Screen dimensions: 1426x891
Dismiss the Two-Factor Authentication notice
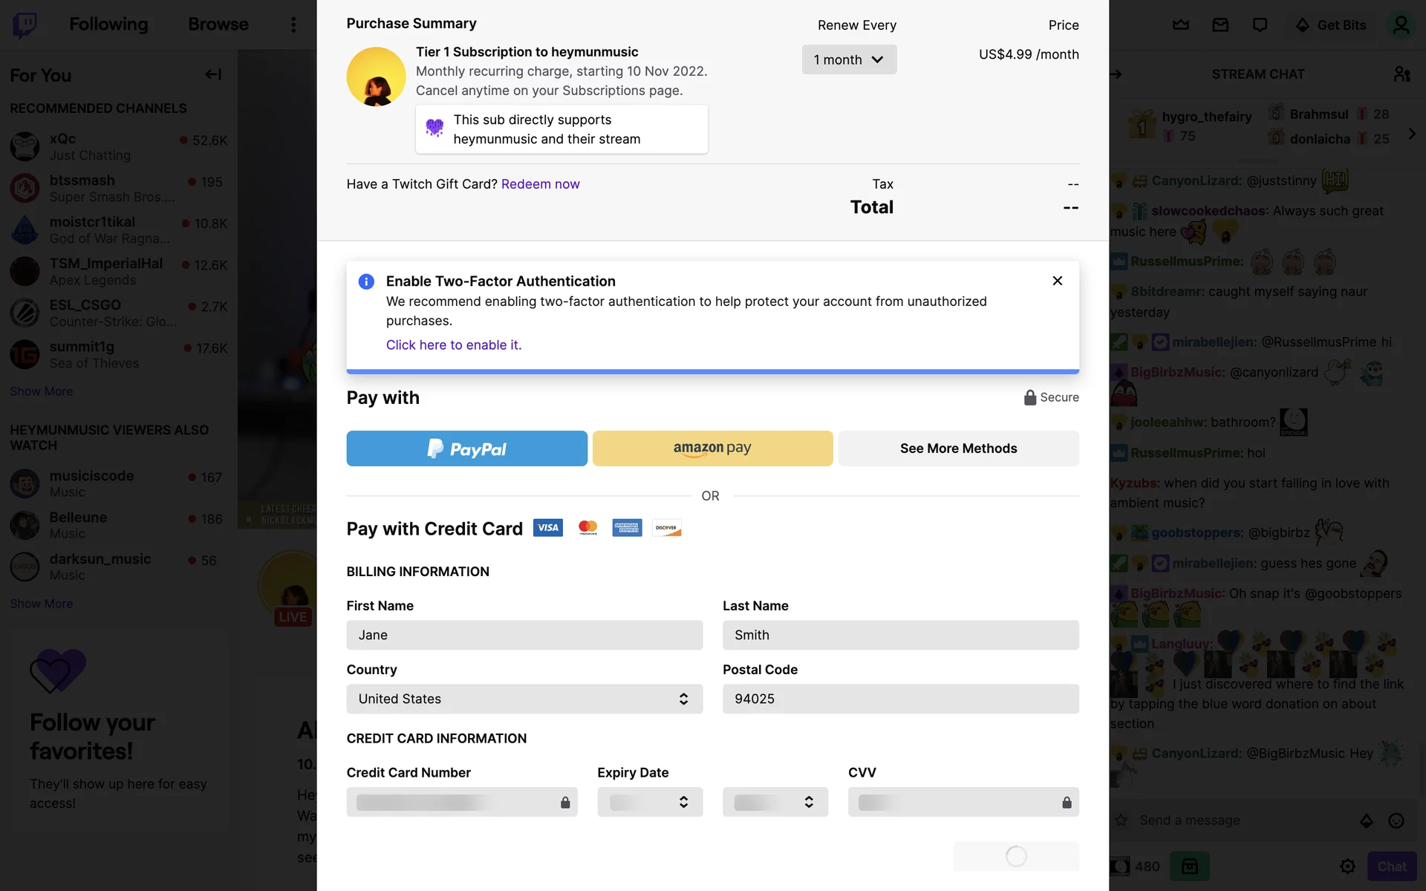click(1058, 281)
